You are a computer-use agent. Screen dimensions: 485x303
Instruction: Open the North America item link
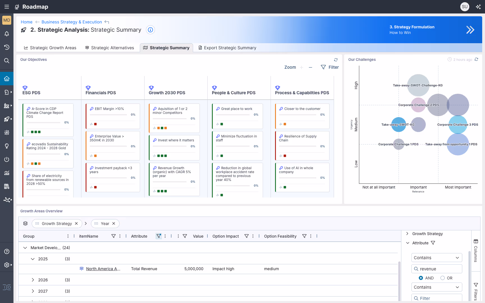(x=103, y=269)
